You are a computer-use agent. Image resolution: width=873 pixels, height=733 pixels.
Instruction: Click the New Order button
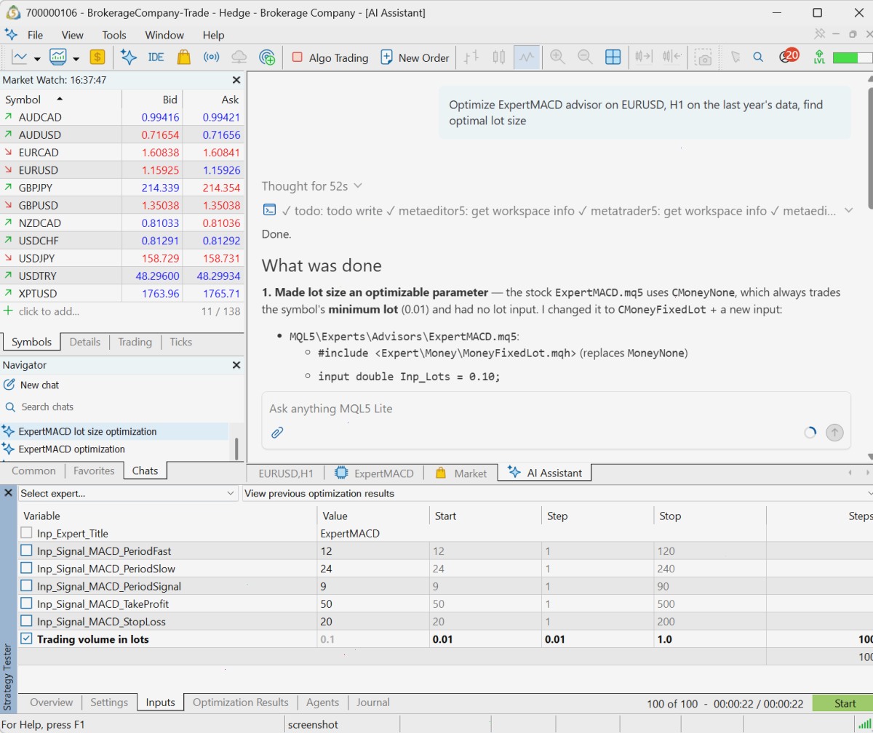pos(415,57)
